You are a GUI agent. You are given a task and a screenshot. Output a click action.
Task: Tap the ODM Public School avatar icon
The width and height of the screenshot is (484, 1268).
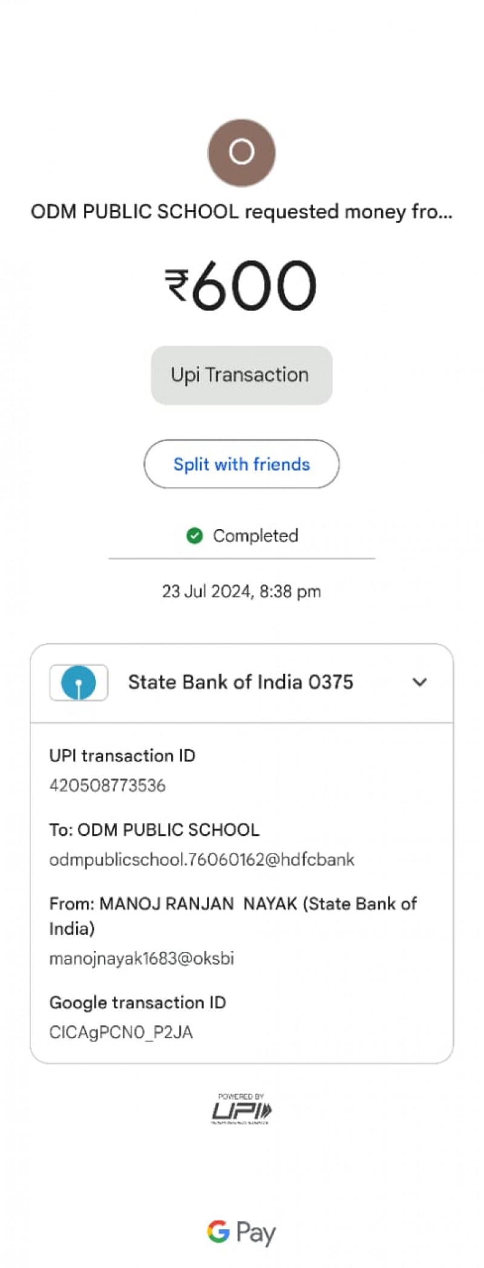click(x=241, y=153)
